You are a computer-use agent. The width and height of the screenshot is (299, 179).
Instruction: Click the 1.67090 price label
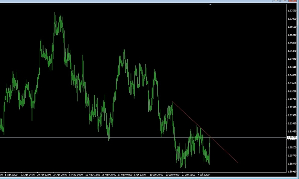point(292,19)
